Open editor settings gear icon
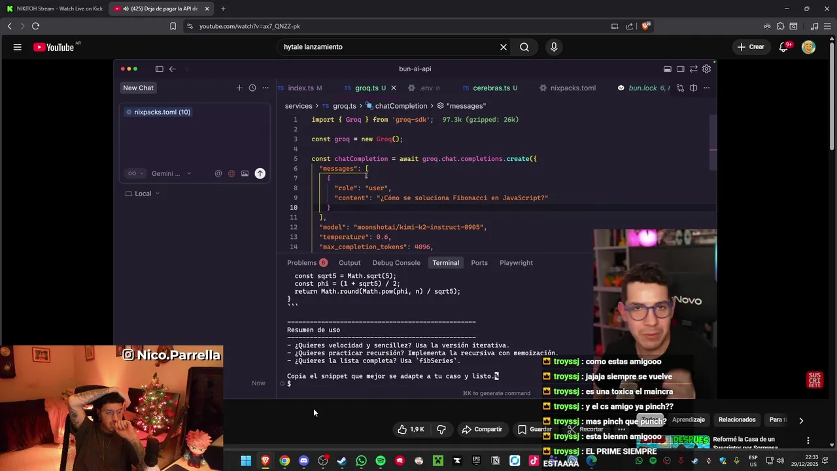This screenshot has width=837, height=471. 706,69
